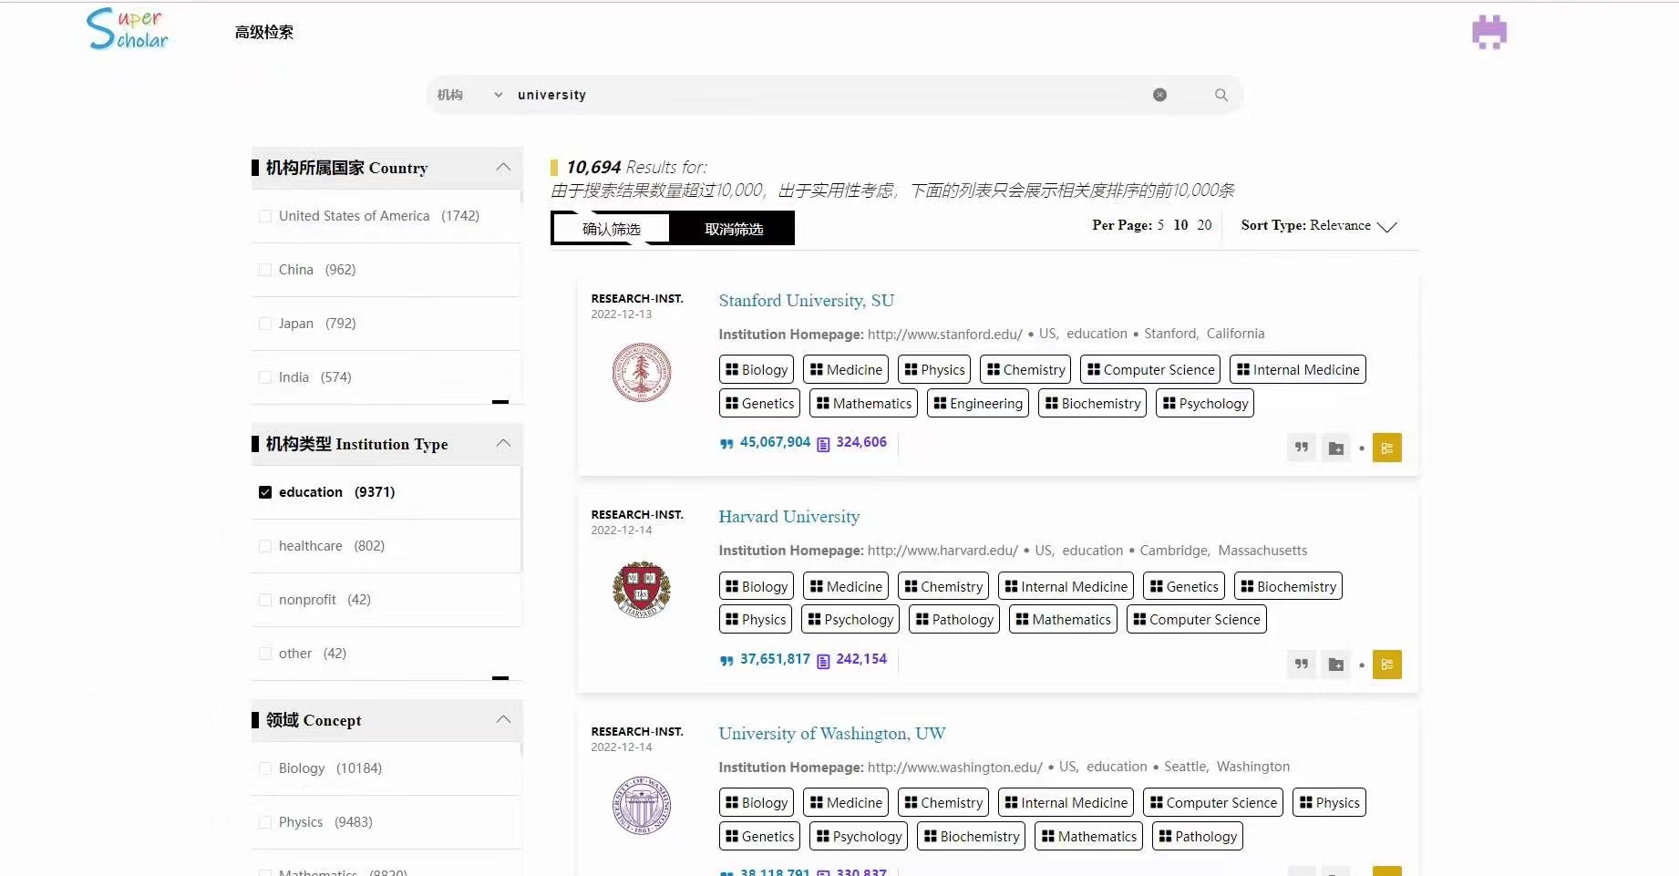This screenshot has width=1679, height=876.
Task: Open the purple user avatar icon
Action: point(1488,33)
